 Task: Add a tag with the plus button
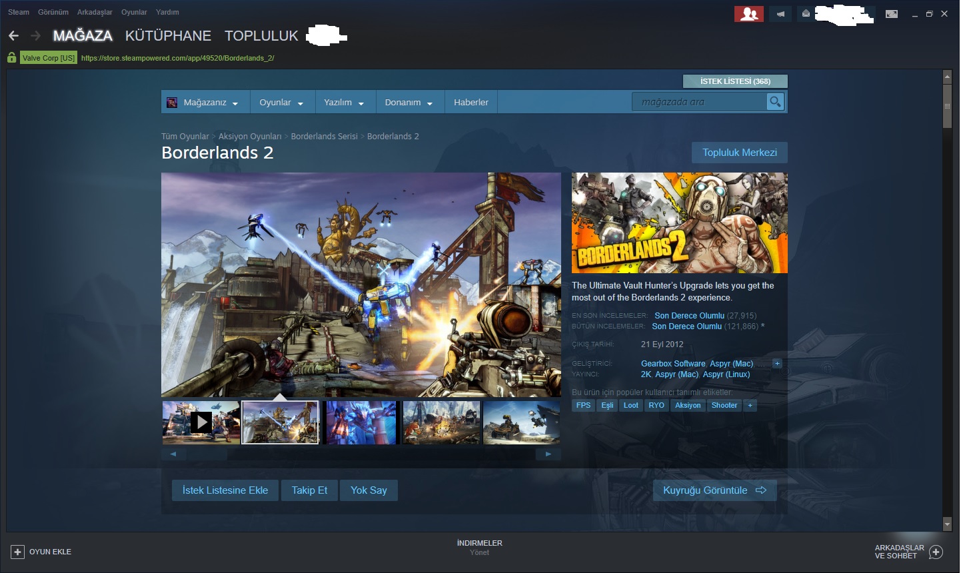[x=750, y=405]
